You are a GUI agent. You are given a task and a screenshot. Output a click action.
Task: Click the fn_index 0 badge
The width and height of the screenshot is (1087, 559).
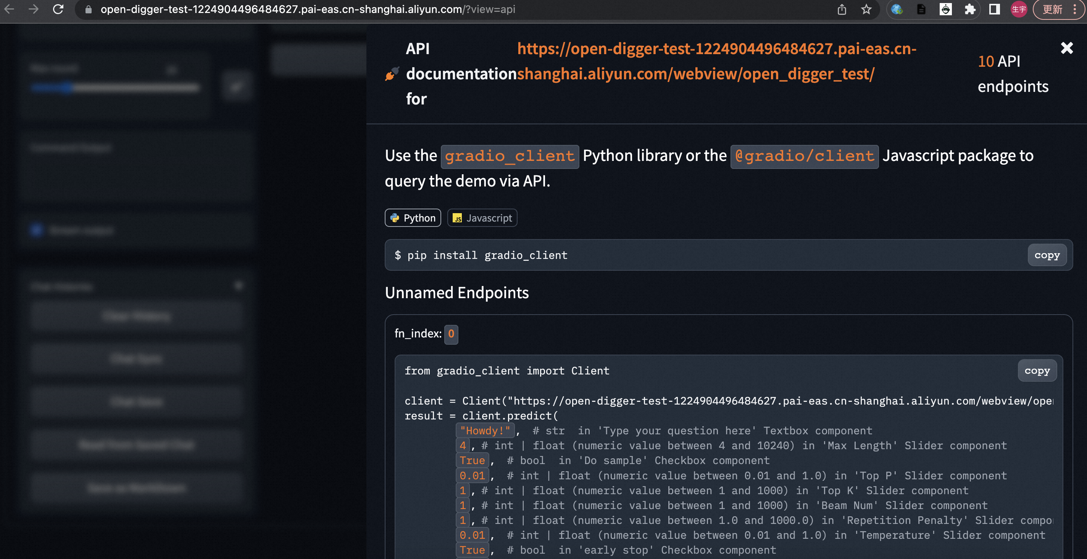tap(451, 334)
